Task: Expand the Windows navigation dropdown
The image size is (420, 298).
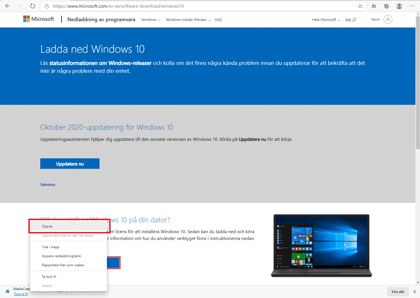Action: [x=151, y=20]
